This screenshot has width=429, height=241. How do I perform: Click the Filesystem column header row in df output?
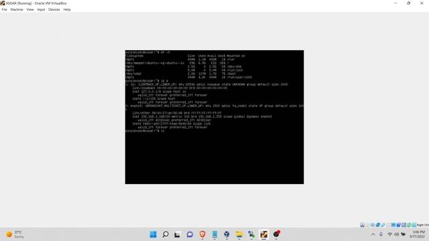click(x=185, y=56)
